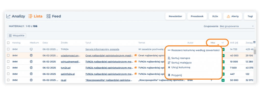Click the orange home icon in tvn24.pl row

136,67
